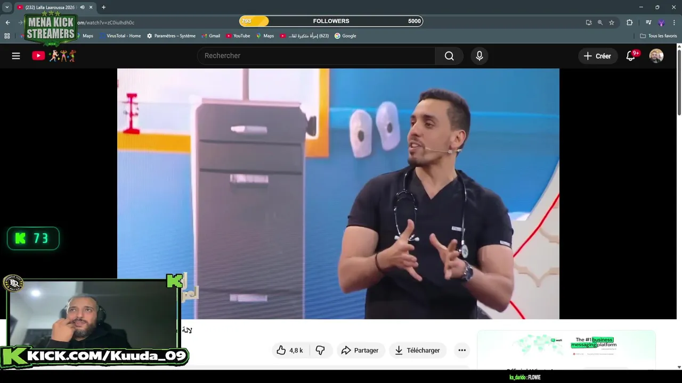682x383 pixels.
Task: Start voice search with microphone
Action: (480, 56)
